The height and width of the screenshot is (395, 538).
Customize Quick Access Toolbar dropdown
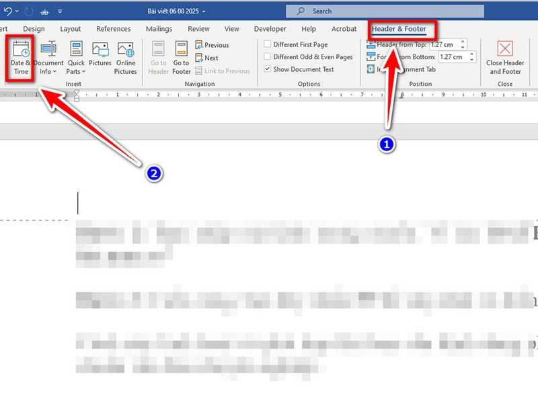[60, 11]
